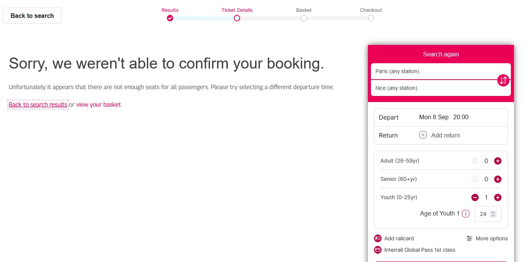
Task: Change the Age of Youth 1 spinner
Action: coord(493,214)
